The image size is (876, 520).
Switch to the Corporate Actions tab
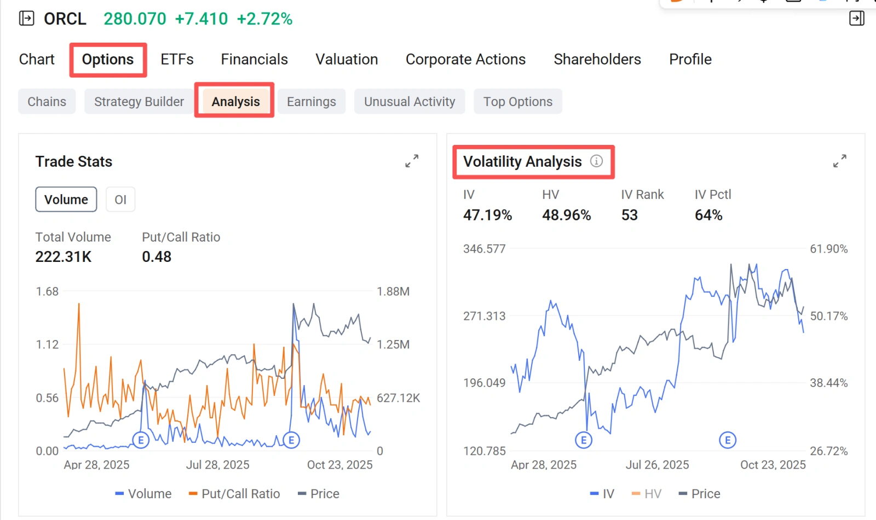coord(465,59)
